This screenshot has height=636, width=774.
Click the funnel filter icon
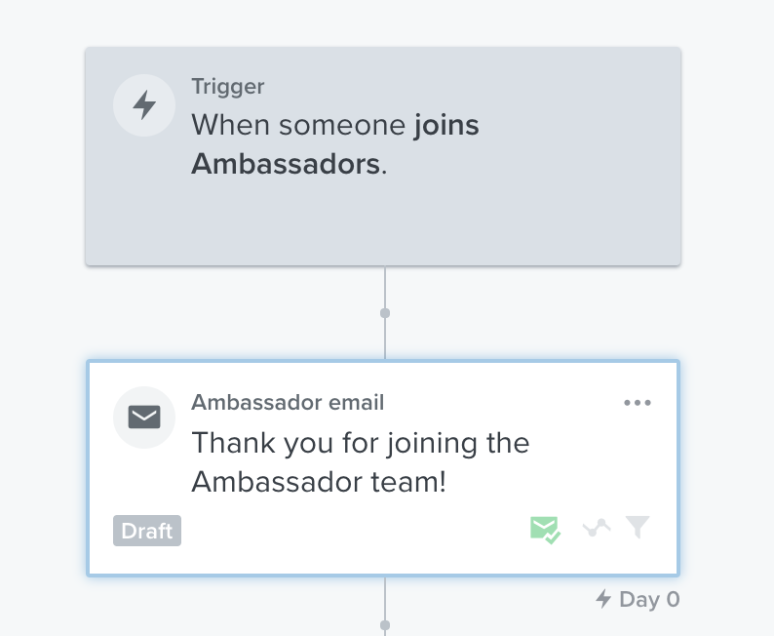tap(638, 527)
